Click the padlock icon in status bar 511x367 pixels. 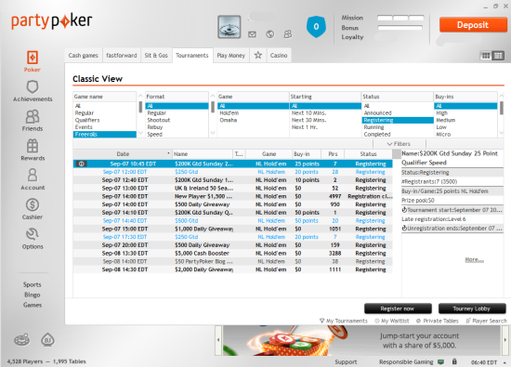(x=454, y=361)
